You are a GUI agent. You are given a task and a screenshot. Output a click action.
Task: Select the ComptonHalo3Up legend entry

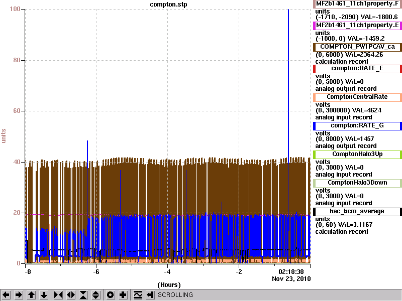tap(357, 155)
